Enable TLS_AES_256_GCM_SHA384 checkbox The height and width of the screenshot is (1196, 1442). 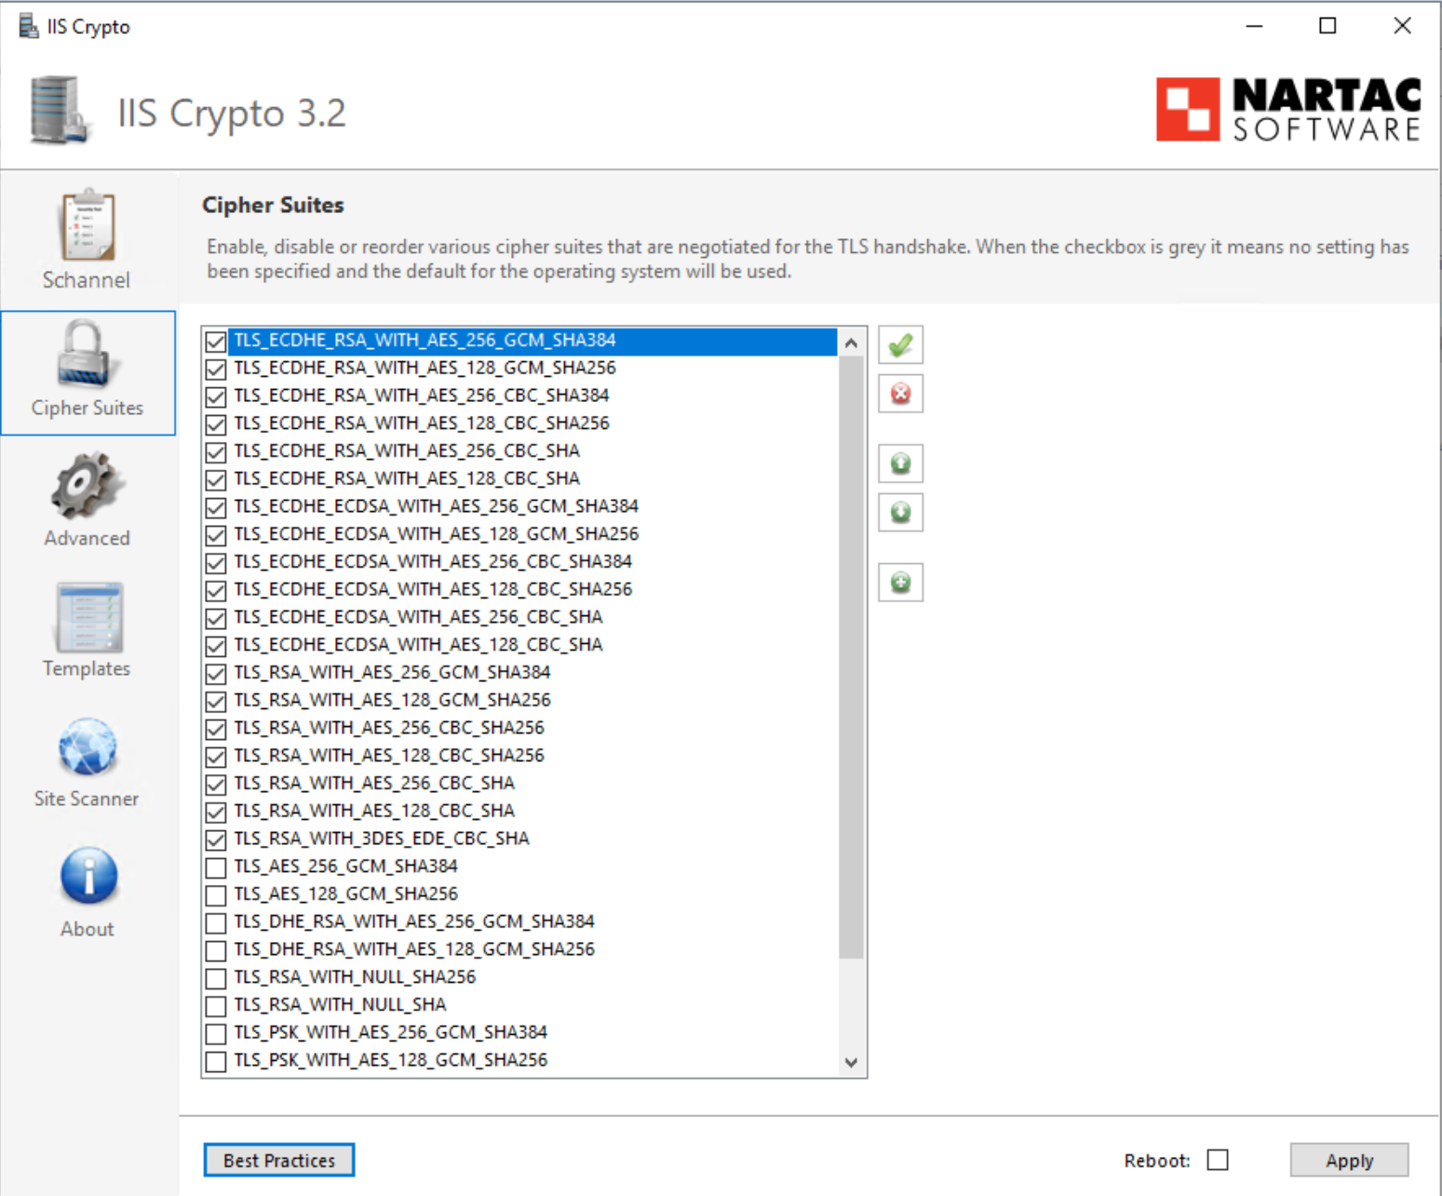[216, 867]
